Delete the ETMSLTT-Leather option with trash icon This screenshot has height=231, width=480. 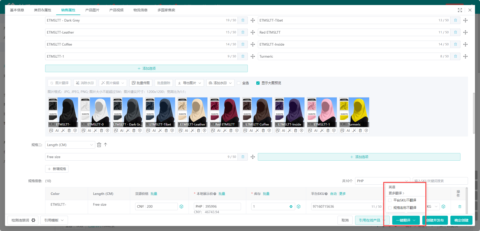click(x=243, y=32)
